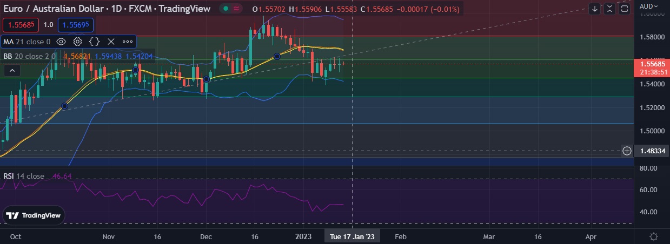Remove the MA indicator with X
The height and width of the screenshot is (244, 670).
[111, 42]
